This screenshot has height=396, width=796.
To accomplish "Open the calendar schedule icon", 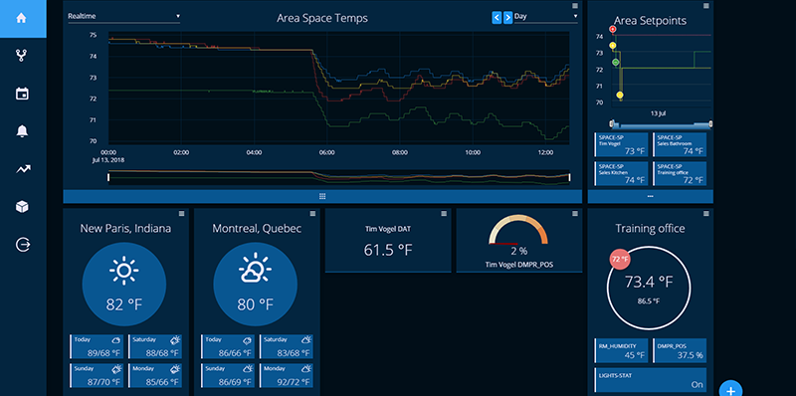I will coord(22,94).
